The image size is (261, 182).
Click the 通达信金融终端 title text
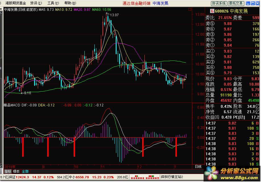136,3
